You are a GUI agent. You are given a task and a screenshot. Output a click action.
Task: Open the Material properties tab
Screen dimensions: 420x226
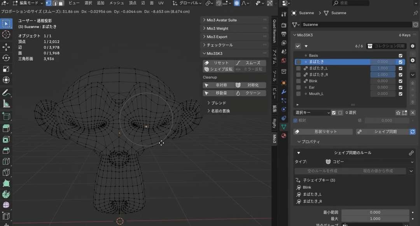283,136
